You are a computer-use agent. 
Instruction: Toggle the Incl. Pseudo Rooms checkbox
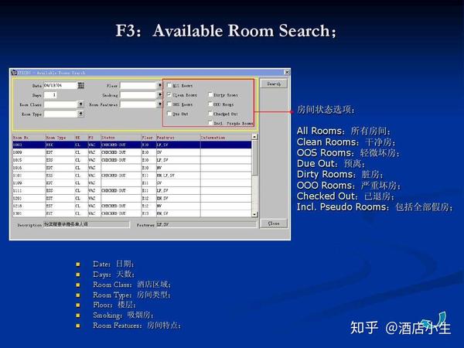(210, 123)
